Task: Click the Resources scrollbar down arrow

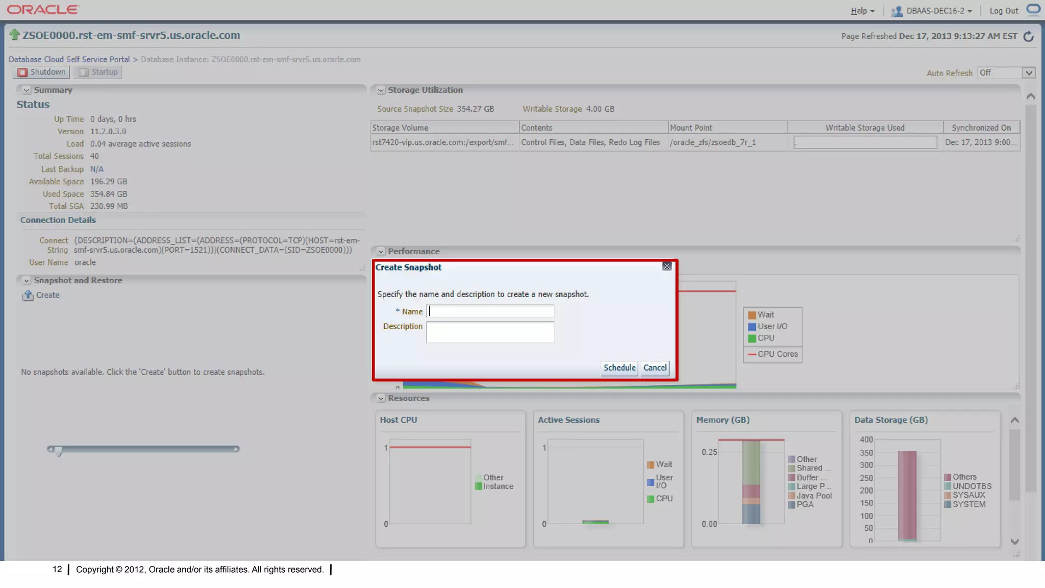Action: pyautogui.click(x=1015, y=542)
